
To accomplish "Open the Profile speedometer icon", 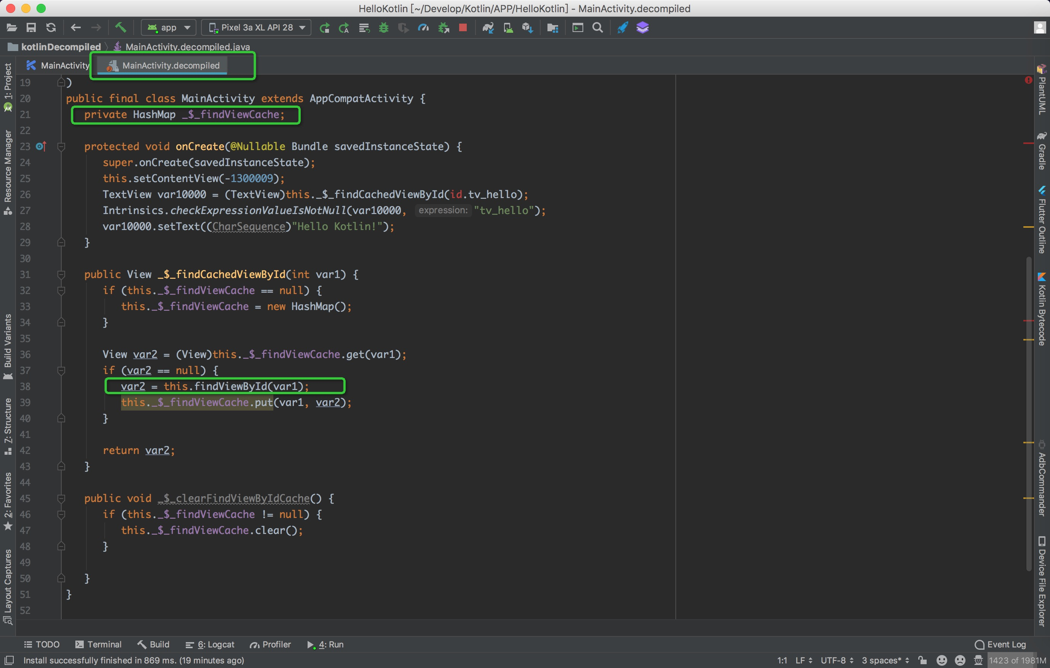I will click(x=423, y=28).
